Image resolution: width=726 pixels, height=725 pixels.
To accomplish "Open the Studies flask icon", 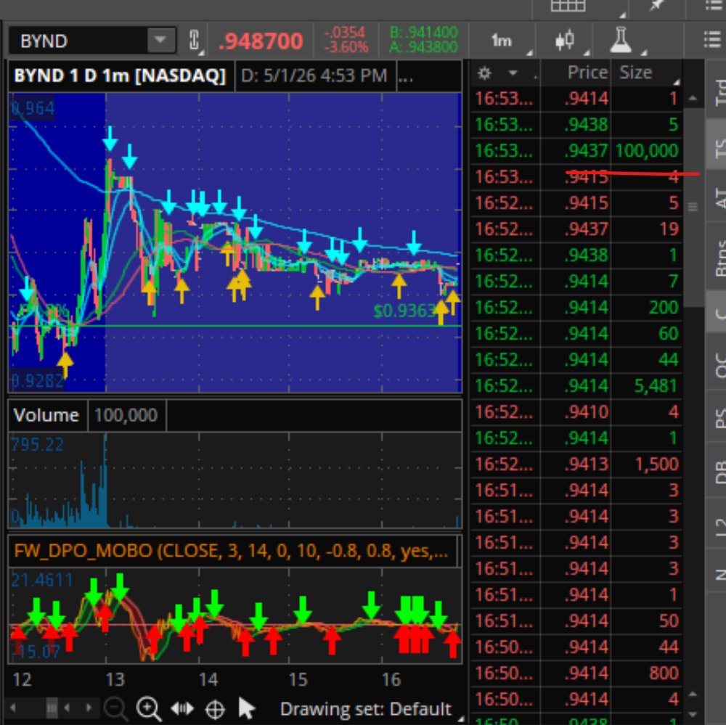I will pos(621,41).
